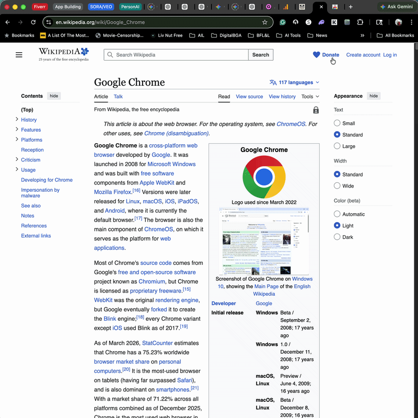Open the Liv Nut Free bookmark
This screenshot has height=418, width=418.
point(167,36)
